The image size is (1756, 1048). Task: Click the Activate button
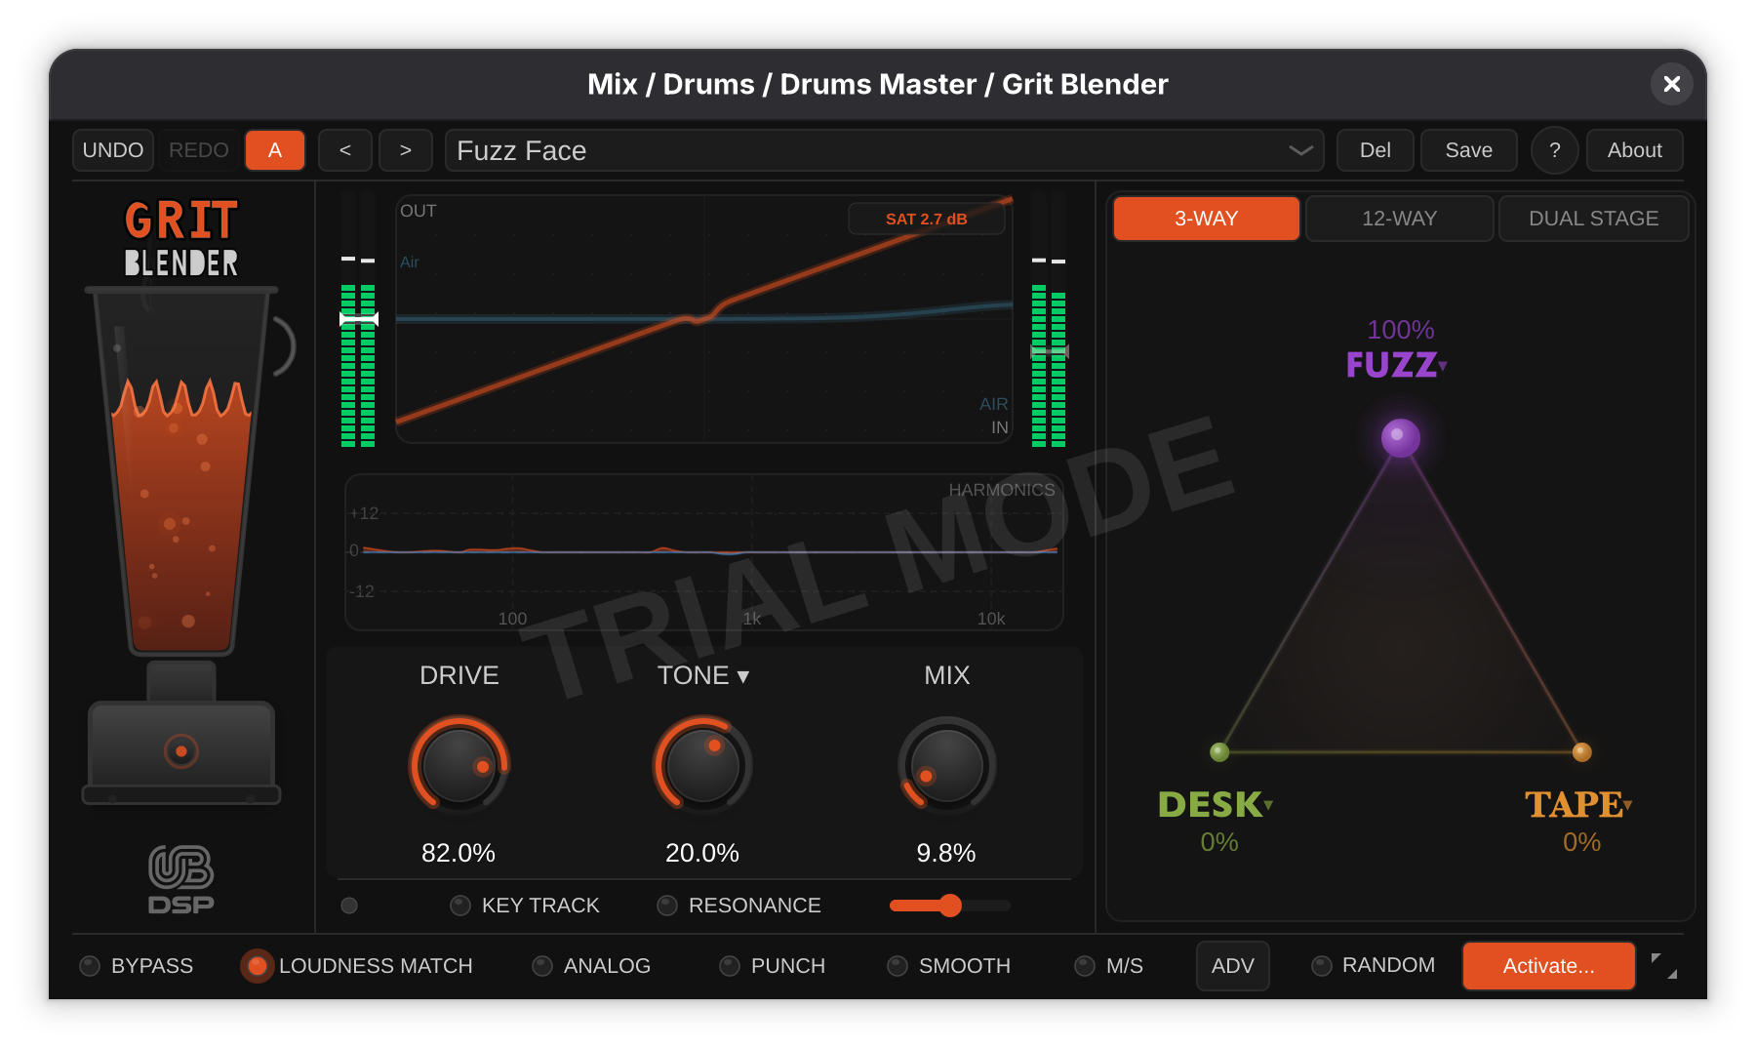[1548, 966]
